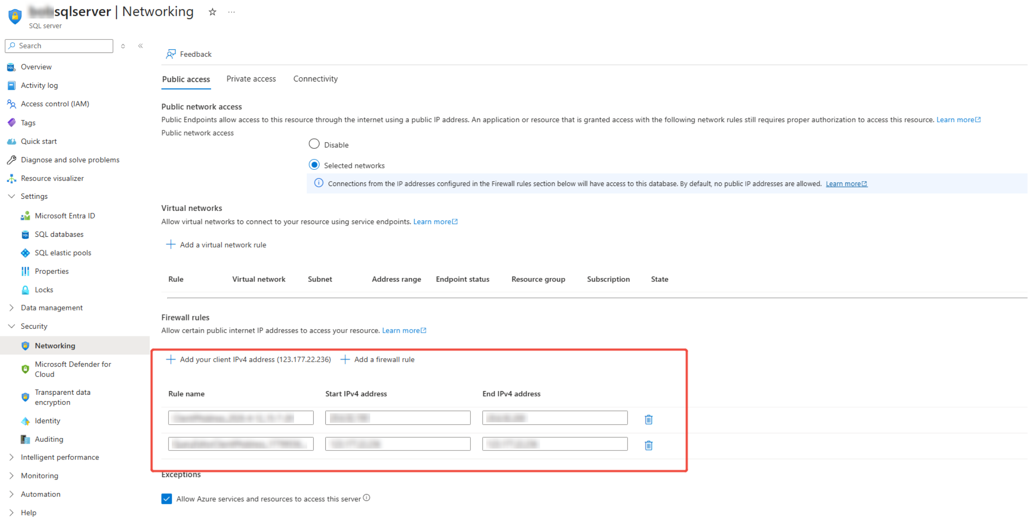Expand the Data management section
Viewport: 1035px width, 526px height.
(12, 308)
